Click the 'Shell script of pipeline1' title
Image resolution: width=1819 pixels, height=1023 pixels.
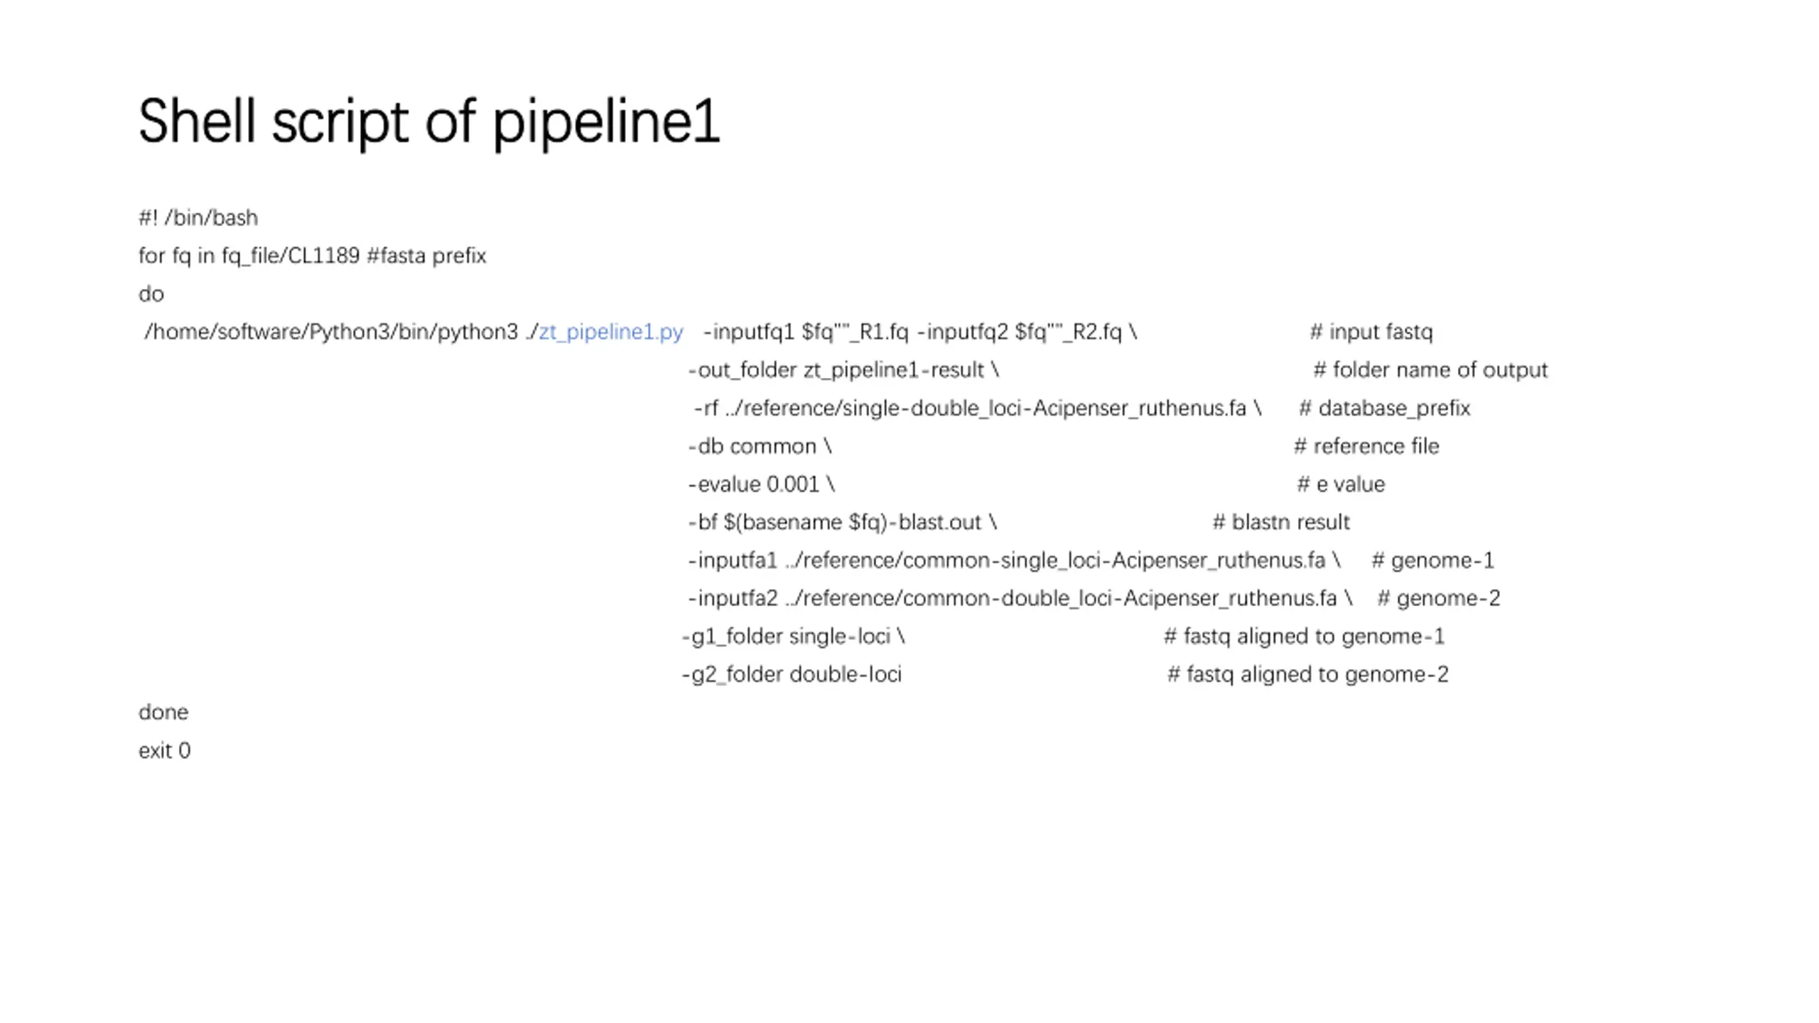coord(429,122)
